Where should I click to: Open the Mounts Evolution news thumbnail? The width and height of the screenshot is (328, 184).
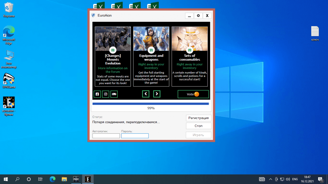click(x=113, y=37)
